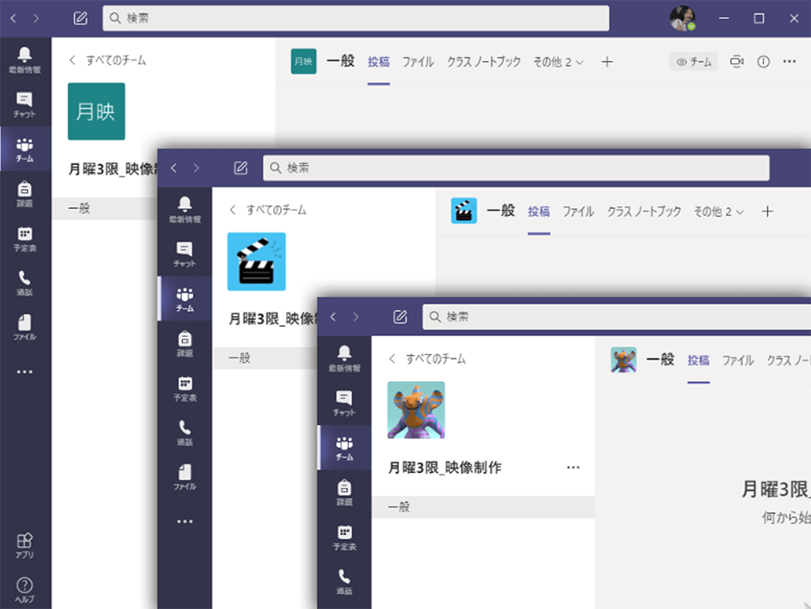Click forward navigation arrow in back window title bar
The width and height of the screenshot is (811, 609).
pos(36,19)
